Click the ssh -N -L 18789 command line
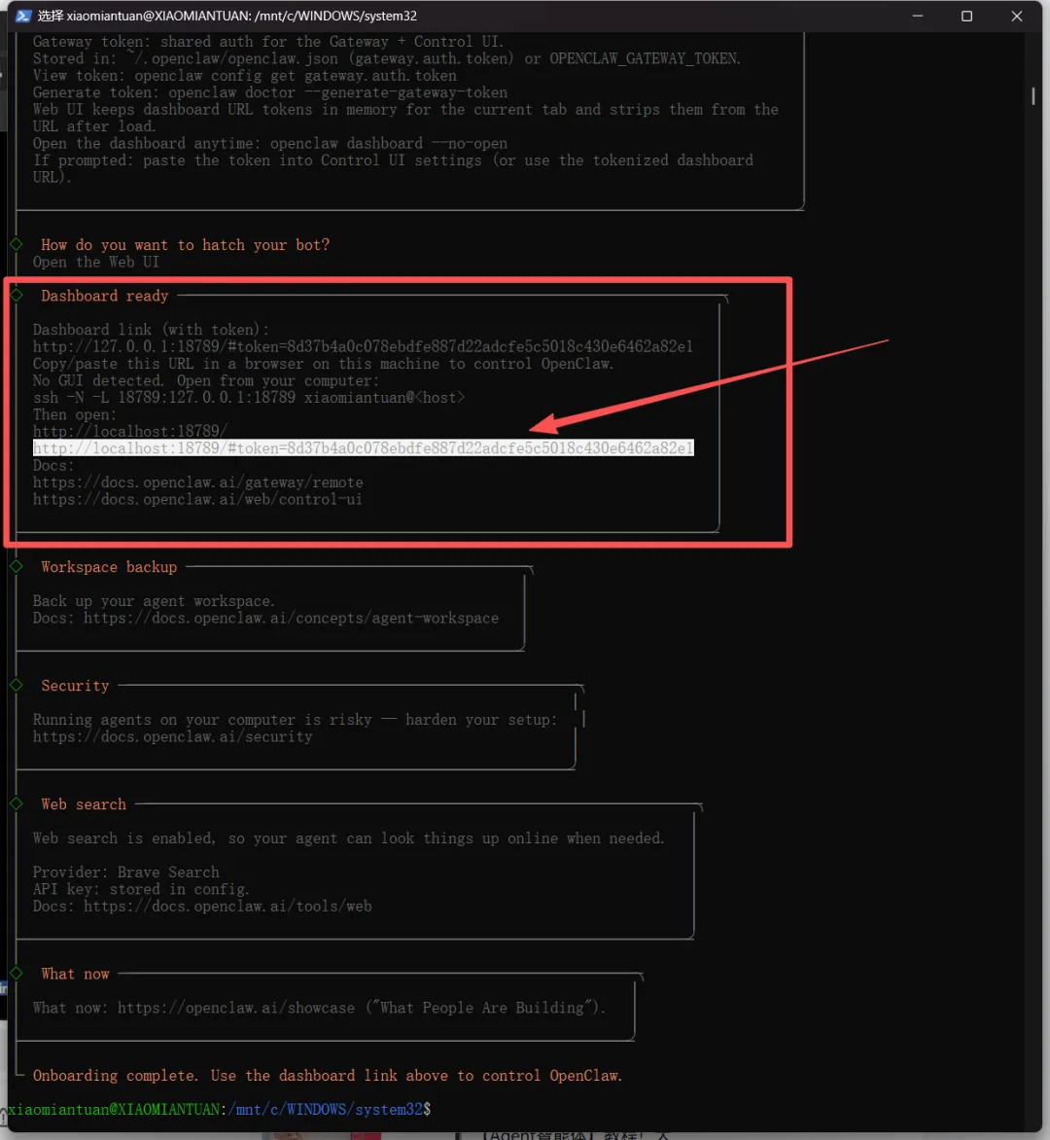The image size is (1050, 1140). 249,398
